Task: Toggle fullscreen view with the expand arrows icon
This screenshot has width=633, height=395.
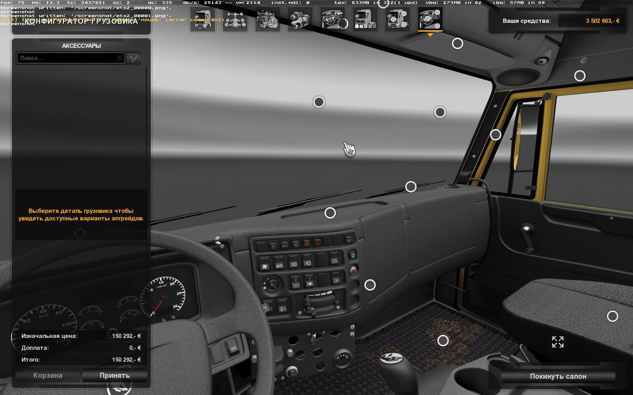Action: tap(557, 342)
